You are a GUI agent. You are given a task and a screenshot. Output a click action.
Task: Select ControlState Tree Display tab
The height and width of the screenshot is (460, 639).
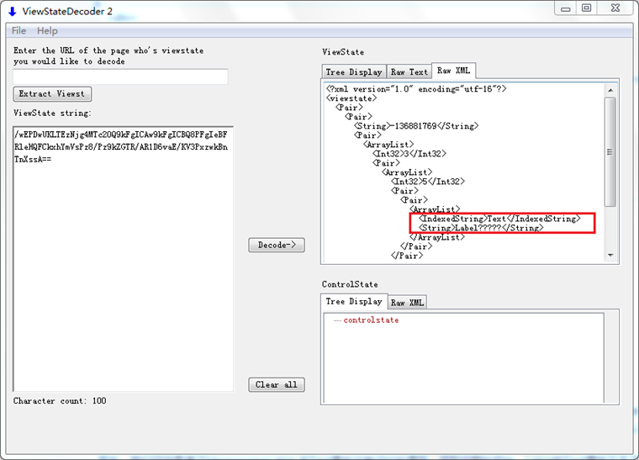pos(354,302)
